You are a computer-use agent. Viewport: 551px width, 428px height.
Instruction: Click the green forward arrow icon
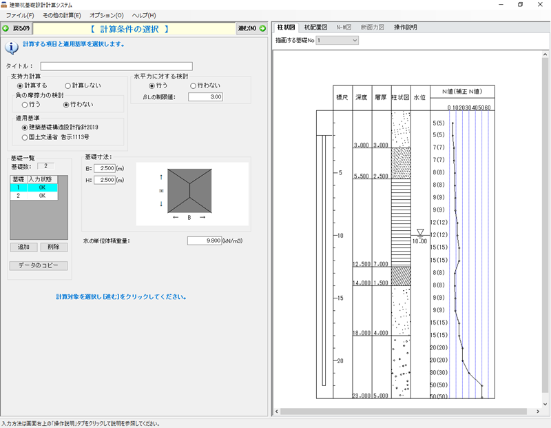click(x=262, y=28)
